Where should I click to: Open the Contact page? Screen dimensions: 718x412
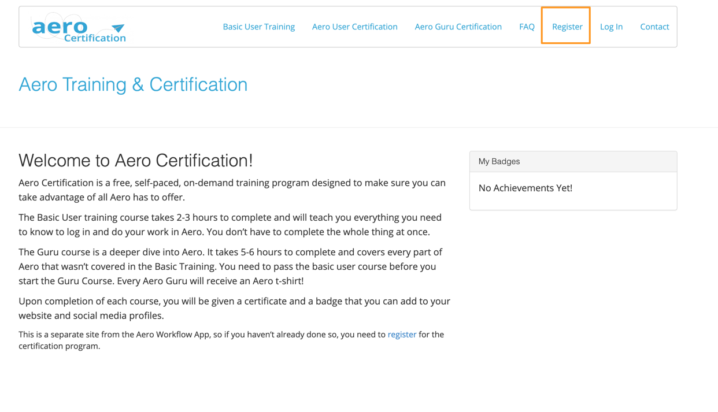(x=654, y=27)
